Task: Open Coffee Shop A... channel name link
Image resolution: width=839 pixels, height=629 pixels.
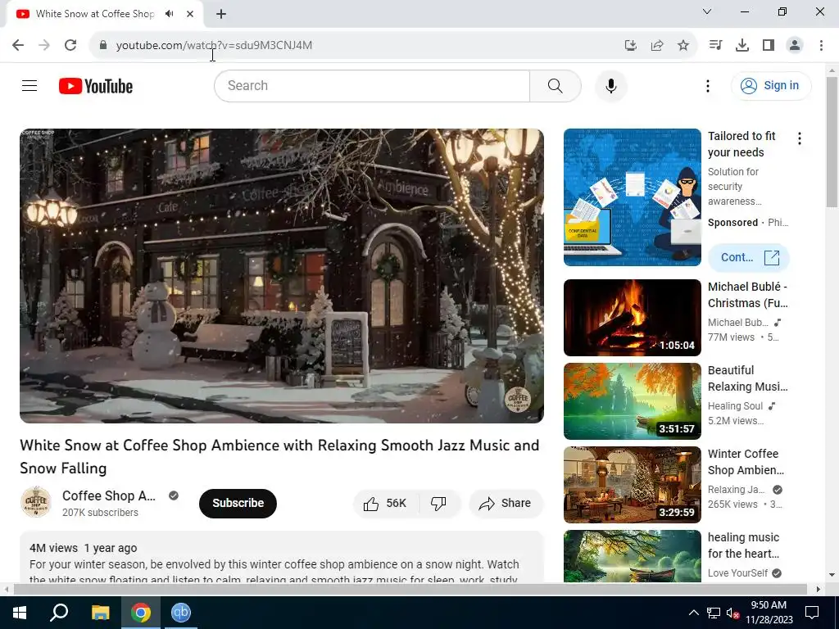Action: [109, 496]
